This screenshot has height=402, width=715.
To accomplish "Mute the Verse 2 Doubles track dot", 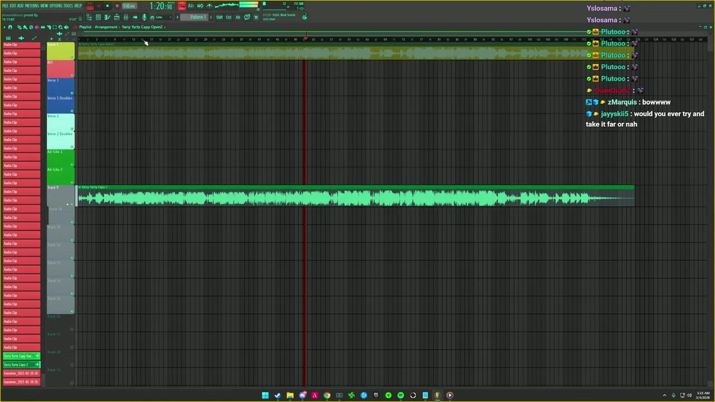I will (x=72, y=147).
